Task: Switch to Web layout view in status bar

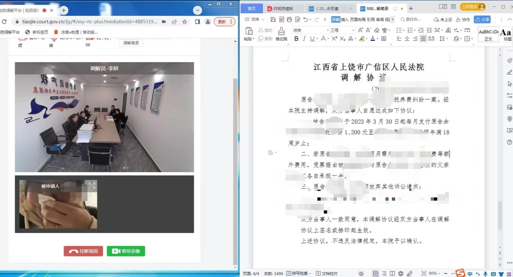Action: pos(401,273)
